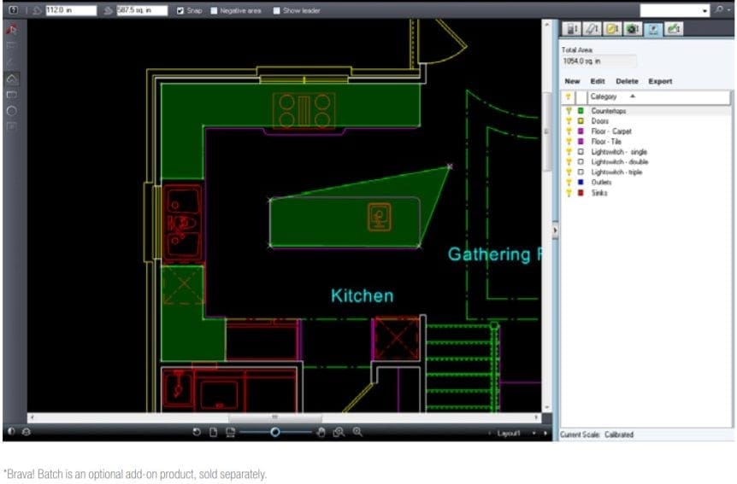Open the active takeoff panel tab

(x=653, y=29)
